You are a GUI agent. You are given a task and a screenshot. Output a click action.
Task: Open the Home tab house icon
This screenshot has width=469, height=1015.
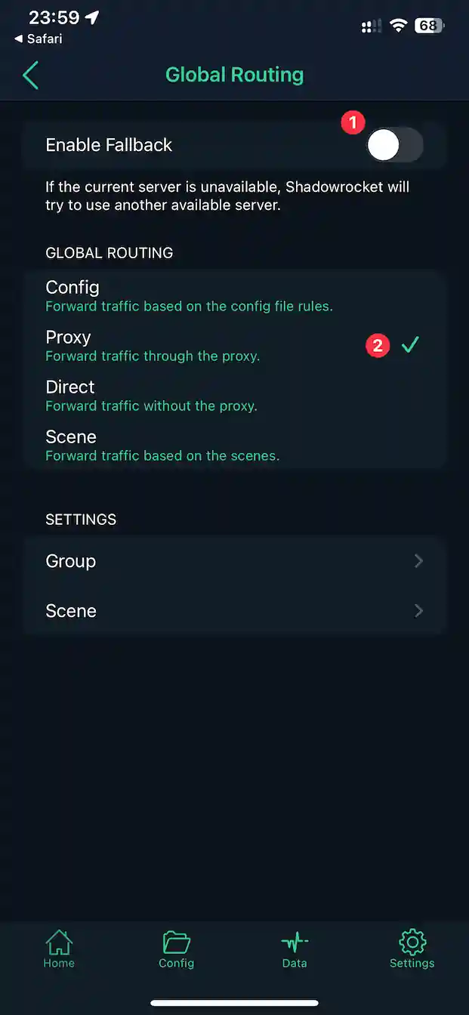coord(59,942)
